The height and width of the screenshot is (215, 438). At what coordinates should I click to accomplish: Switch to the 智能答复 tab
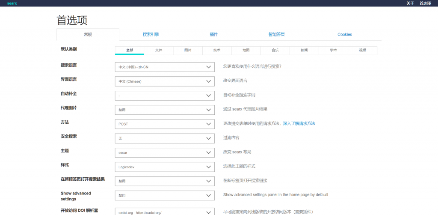(277, 34)
